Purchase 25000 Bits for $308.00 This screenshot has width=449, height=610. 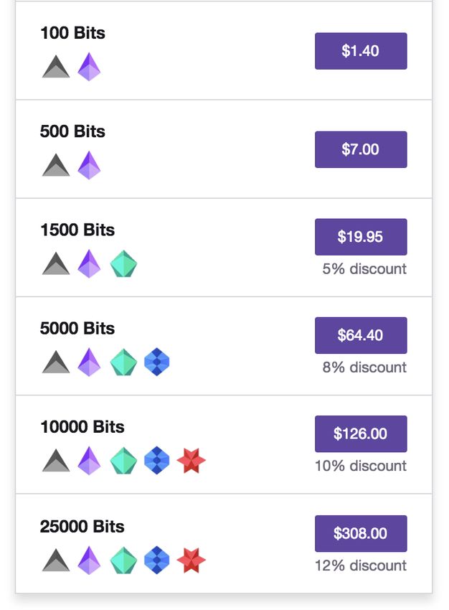pyautogui.click(x=361, y=533)
